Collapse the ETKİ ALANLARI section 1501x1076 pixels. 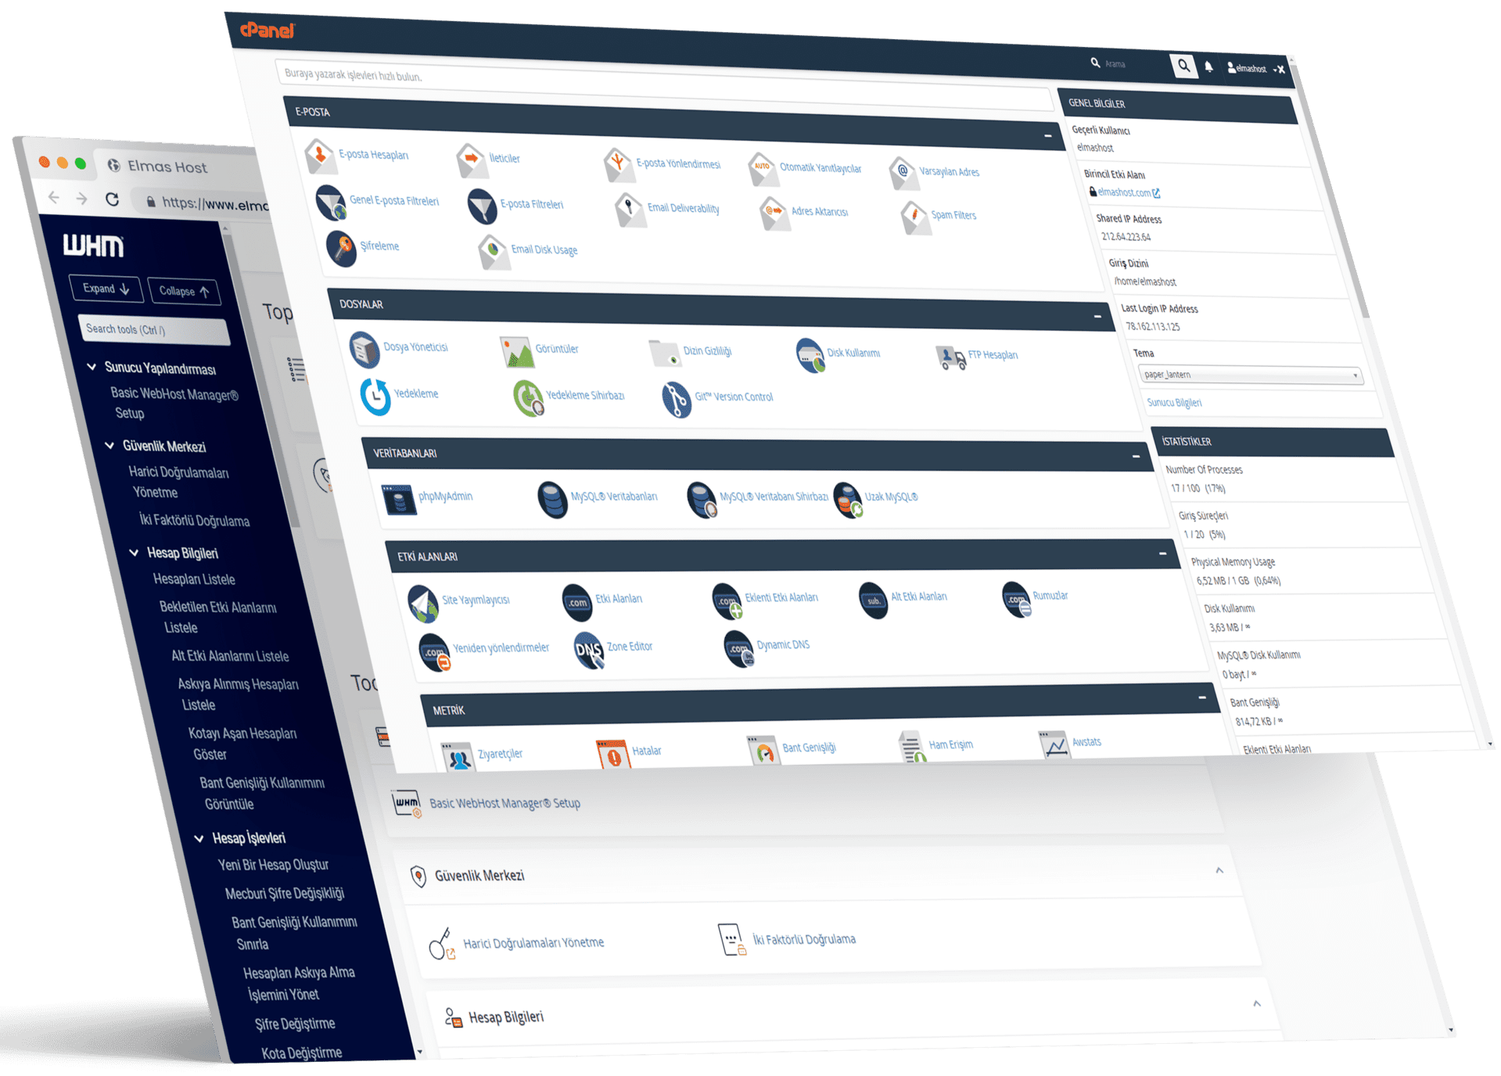pyautogui.click(x=1163, y=554)
